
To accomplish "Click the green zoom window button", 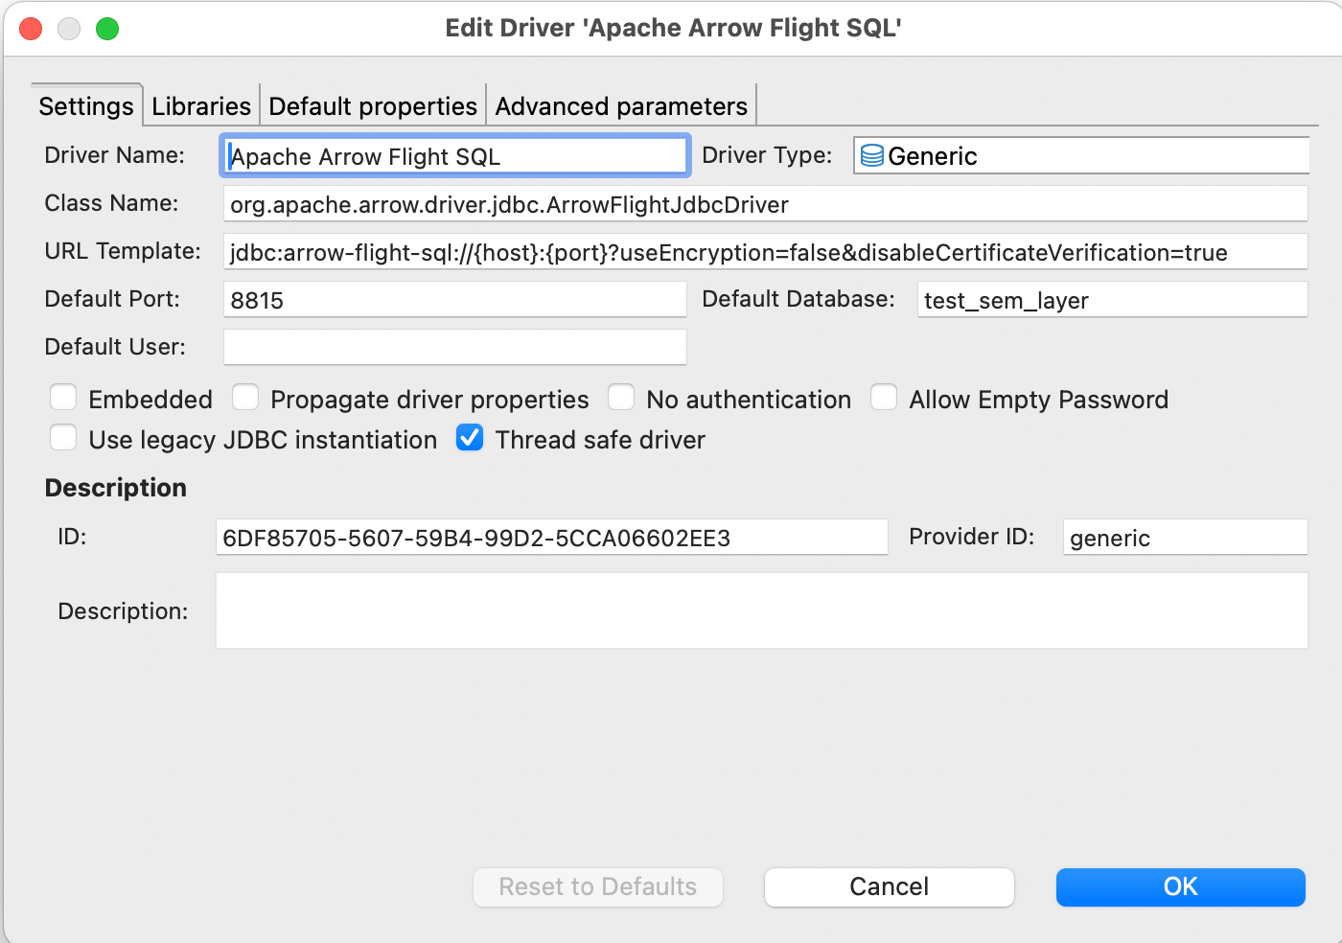I will click(x=107, y=29).
